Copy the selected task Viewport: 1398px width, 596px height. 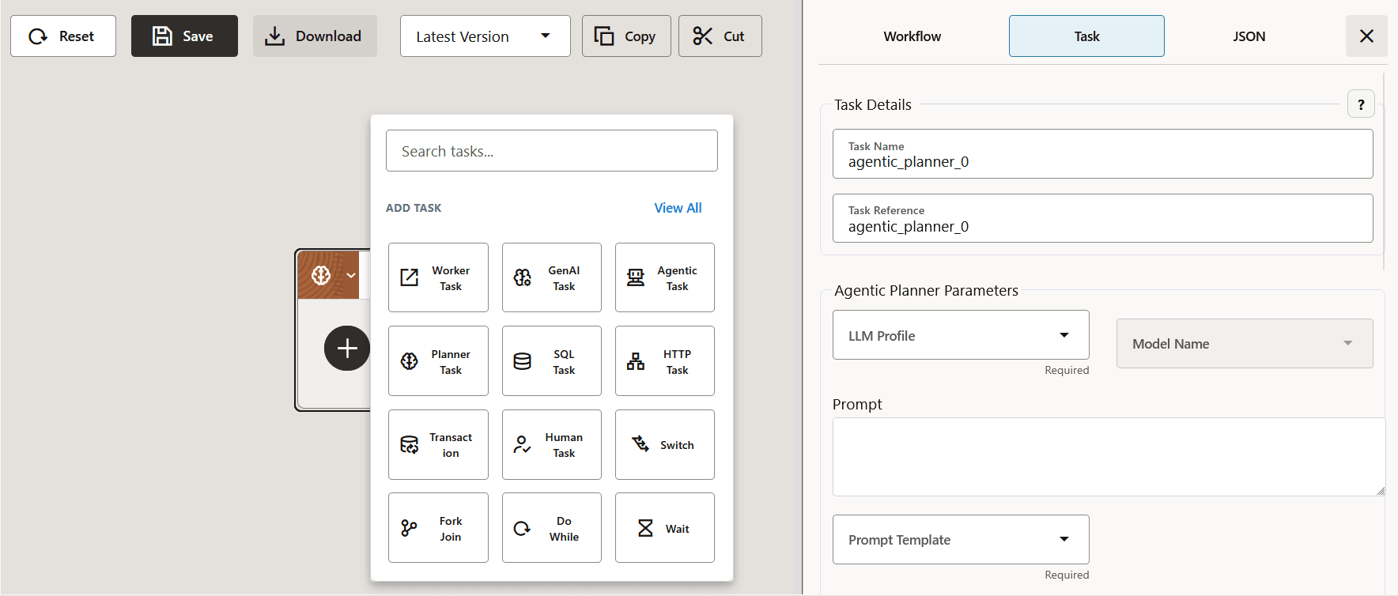pos(626,36)
